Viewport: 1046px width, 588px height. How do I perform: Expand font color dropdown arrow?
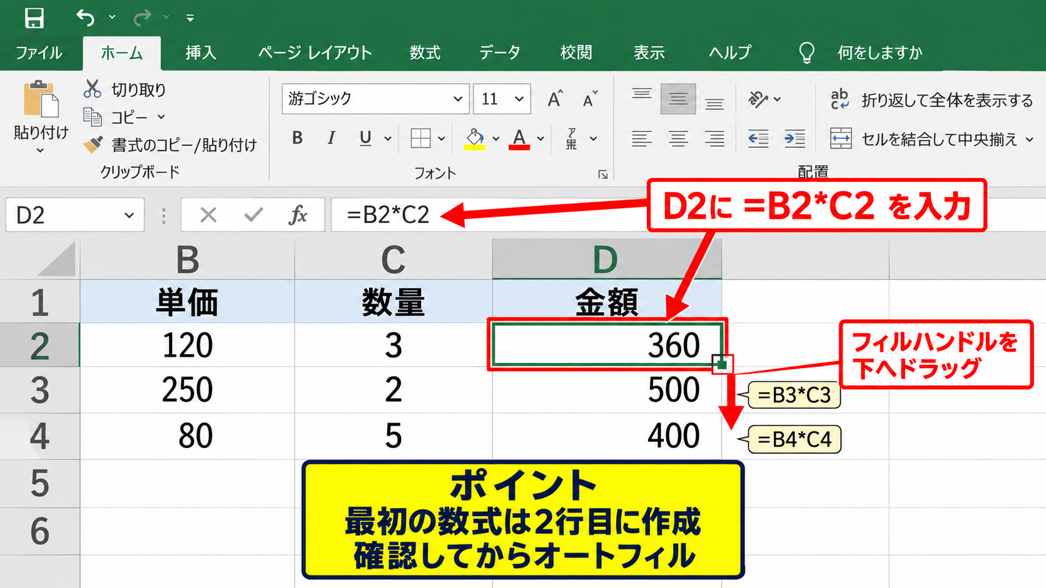tap(541, 139)
